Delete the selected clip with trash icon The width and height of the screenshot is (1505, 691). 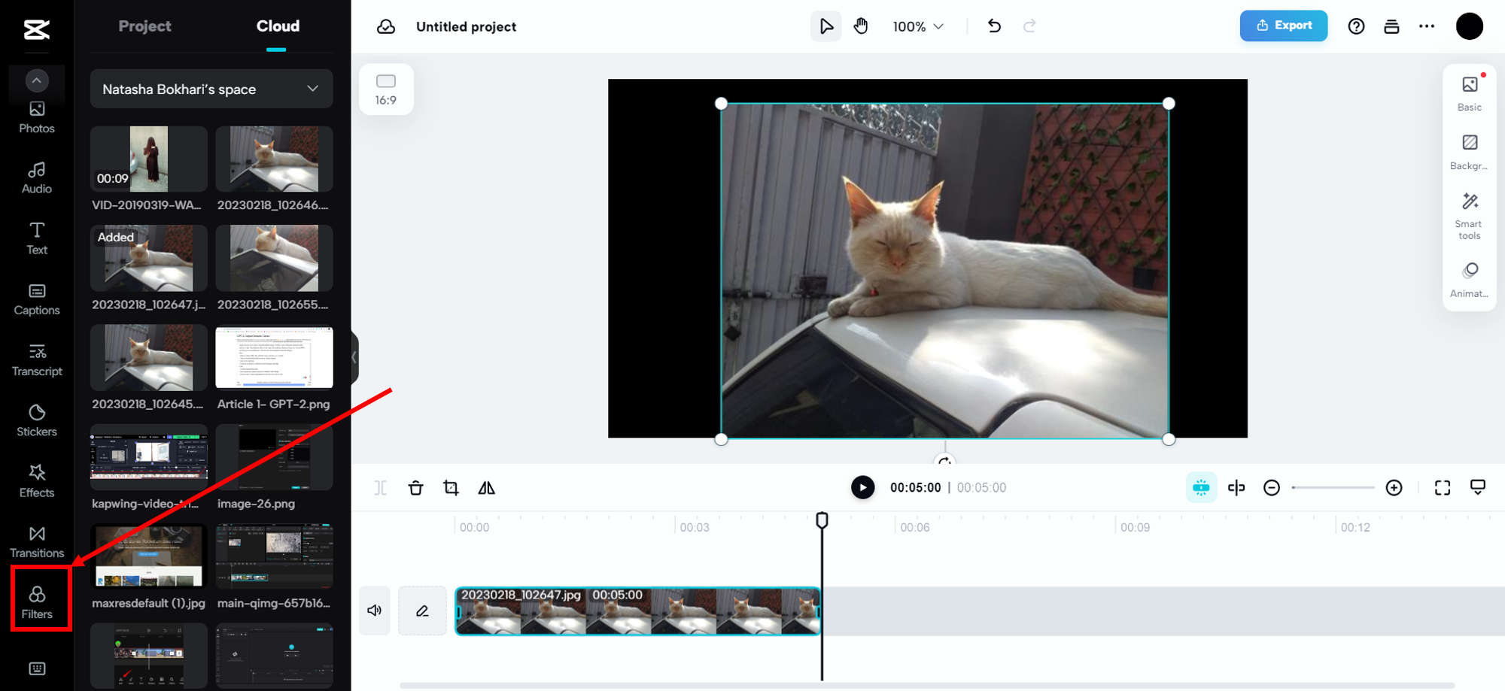(416, 487)
